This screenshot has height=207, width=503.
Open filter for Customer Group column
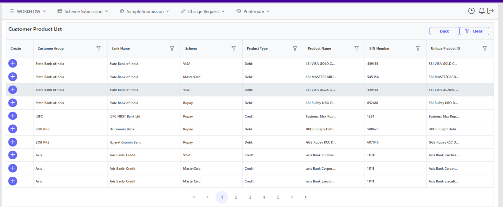pyautogui.click(x=98, y=48)
